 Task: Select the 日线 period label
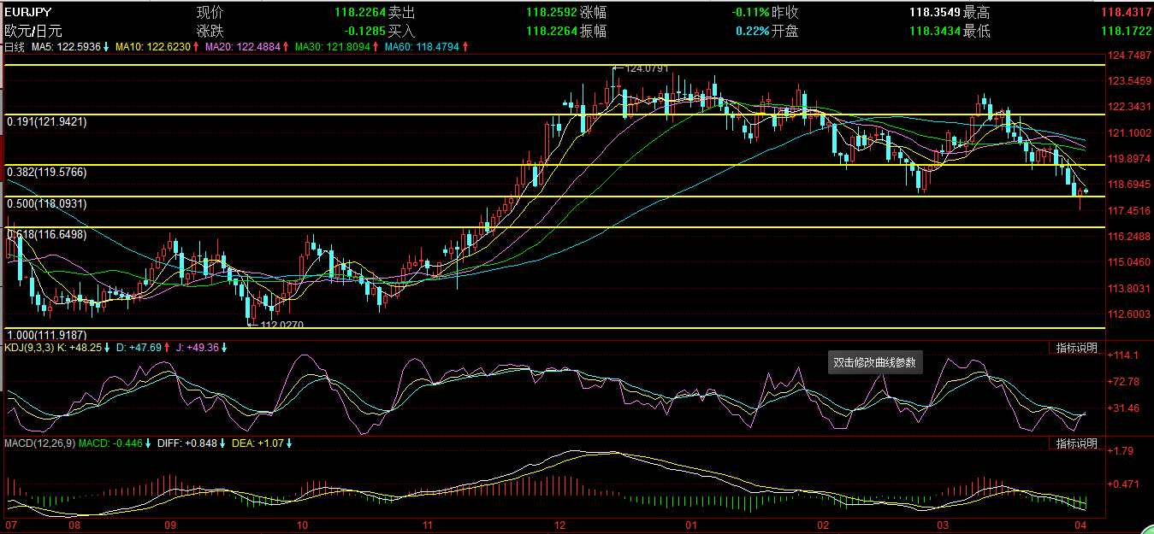click(x=15, y=47)
